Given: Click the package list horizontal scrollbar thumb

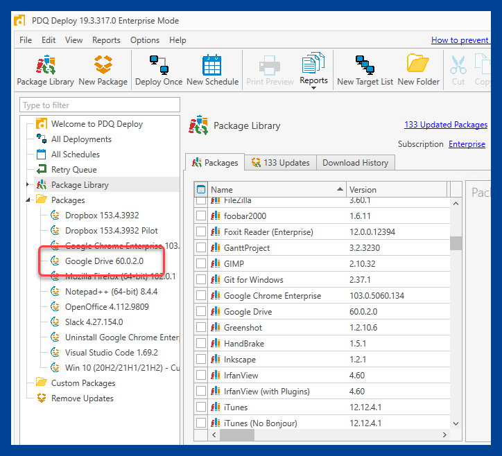Looking at the screenshot, I should (237, 435).
